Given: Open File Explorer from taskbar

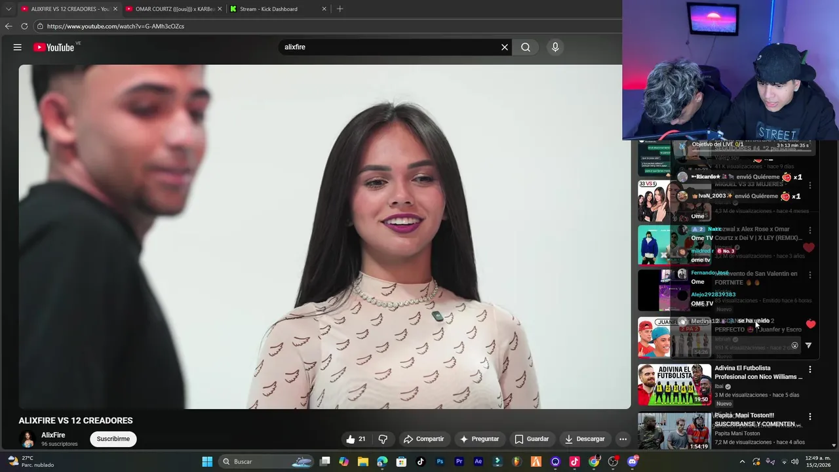Looking at the screenshot, I should coord(363,462).
